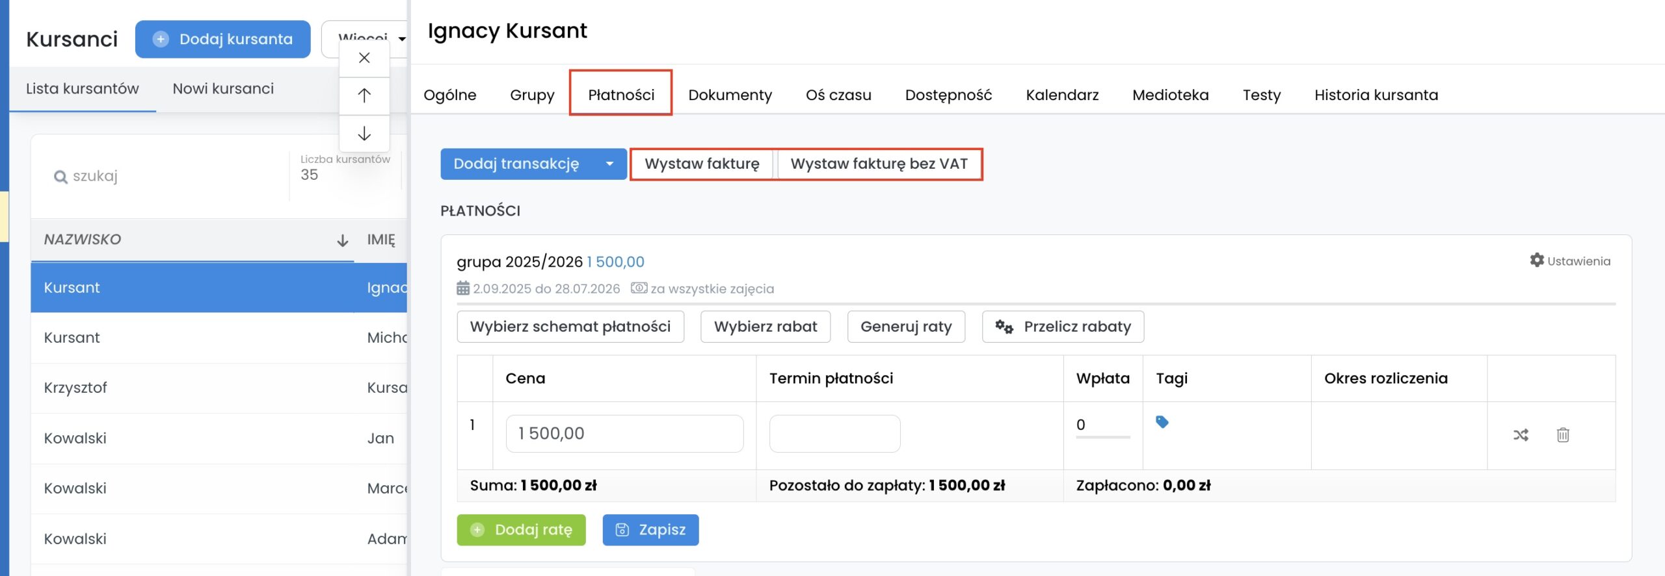Click the shuffle icon in the installment row
Viewport: 1665px width, 576px height.
pyautogui.click(x=1521, y=435)
